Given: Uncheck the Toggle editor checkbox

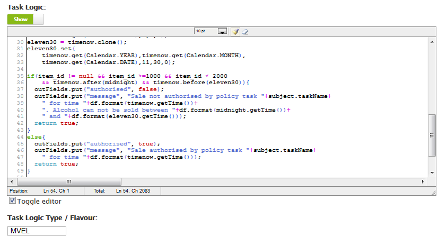Looking at the screenshot, I should (12, 200).
